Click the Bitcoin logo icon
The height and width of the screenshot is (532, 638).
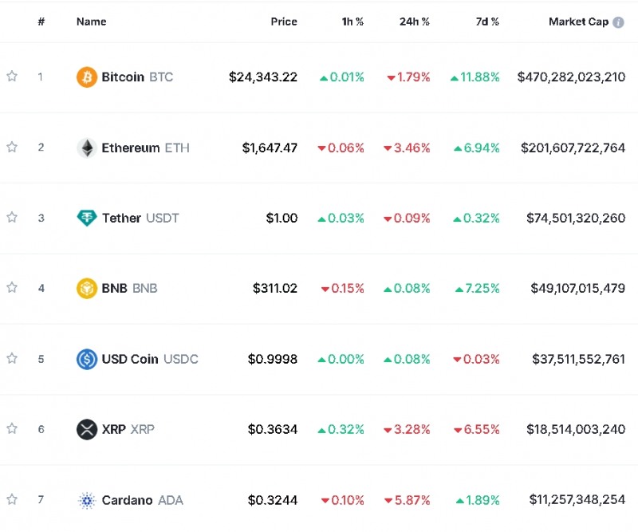tap(87, 77)
